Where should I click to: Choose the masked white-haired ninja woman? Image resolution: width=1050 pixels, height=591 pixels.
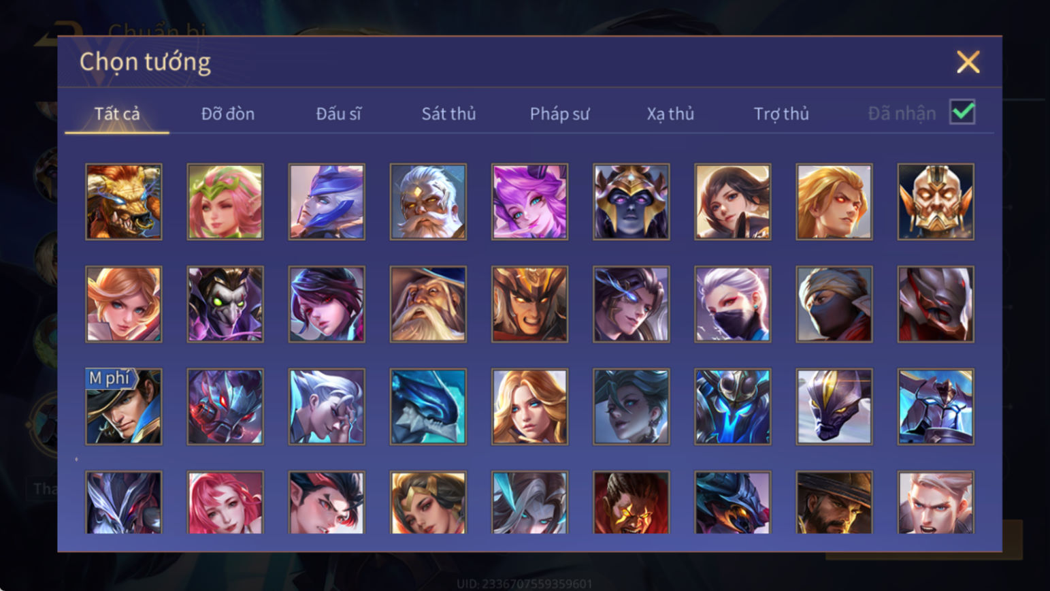coord(732,304)
